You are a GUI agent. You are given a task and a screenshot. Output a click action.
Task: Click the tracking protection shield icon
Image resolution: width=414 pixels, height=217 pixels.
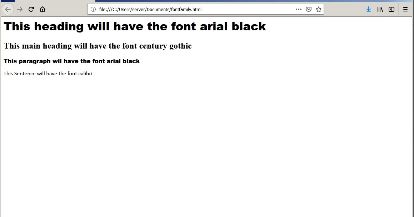(x=308, y=9)
